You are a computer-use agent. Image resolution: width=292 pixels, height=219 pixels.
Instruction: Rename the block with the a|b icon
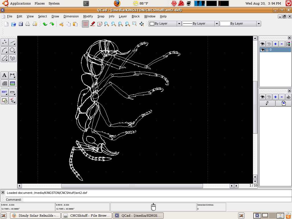coord(288,97)
